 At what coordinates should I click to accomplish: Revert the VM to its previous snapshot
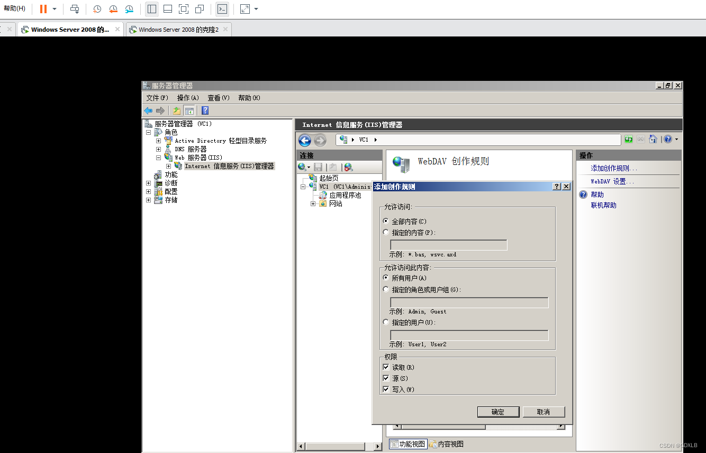[x=113, y=9]
